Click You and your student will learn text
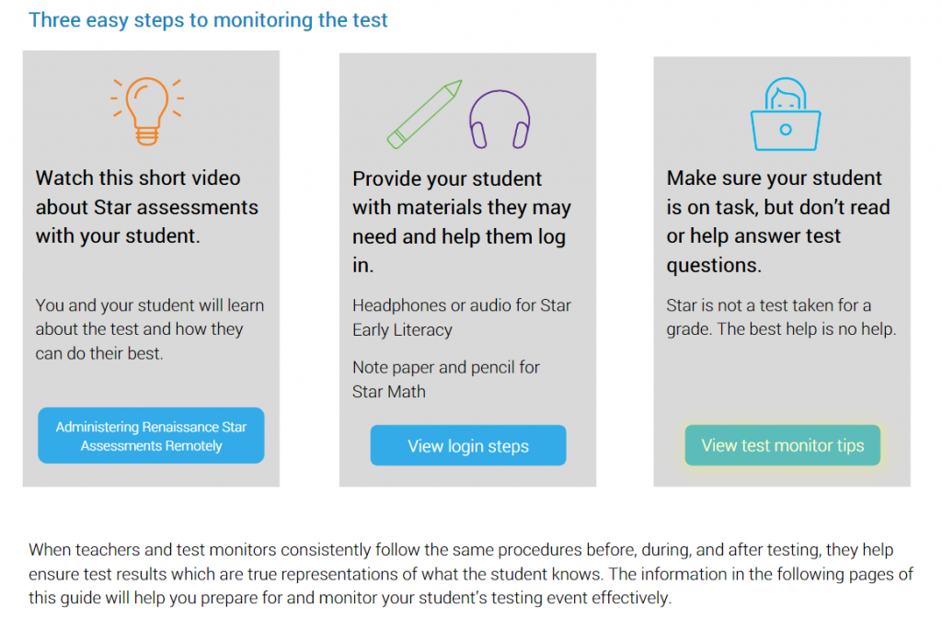Viewport: 942px width, 619px height. point(150,329)
